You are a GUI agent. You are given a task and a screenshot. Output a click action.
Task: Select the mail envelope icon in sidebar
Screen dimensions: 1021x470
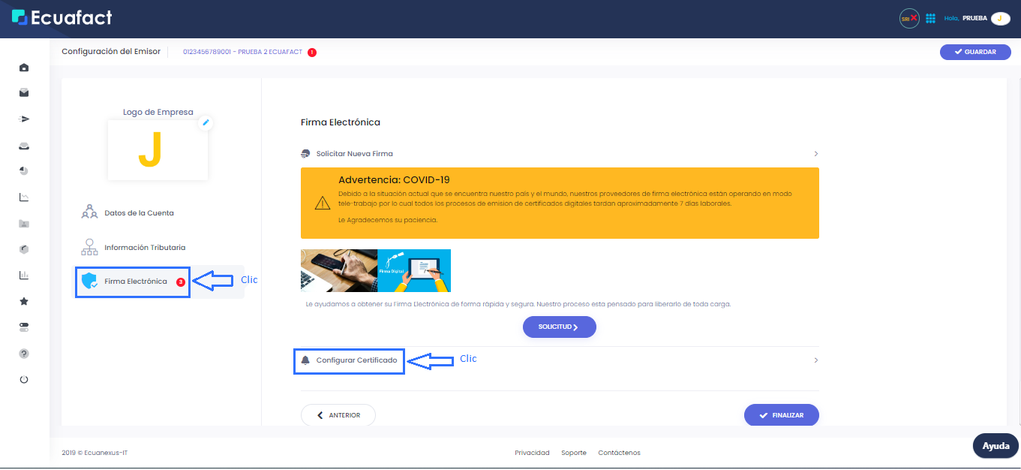click(x=23, y=92)
